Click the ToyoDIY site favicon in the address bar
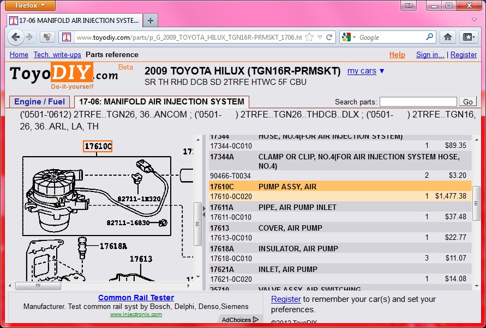Viewport: 486px width, 328px height. 67,38
